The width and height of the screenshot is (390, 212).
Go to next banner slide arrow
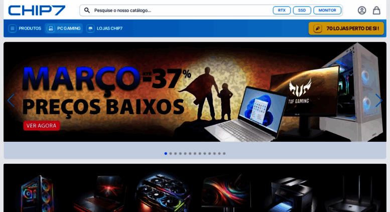click(x=379, y=101)
